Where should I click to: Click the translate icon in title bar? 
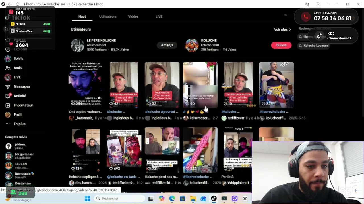pos(307,4)
